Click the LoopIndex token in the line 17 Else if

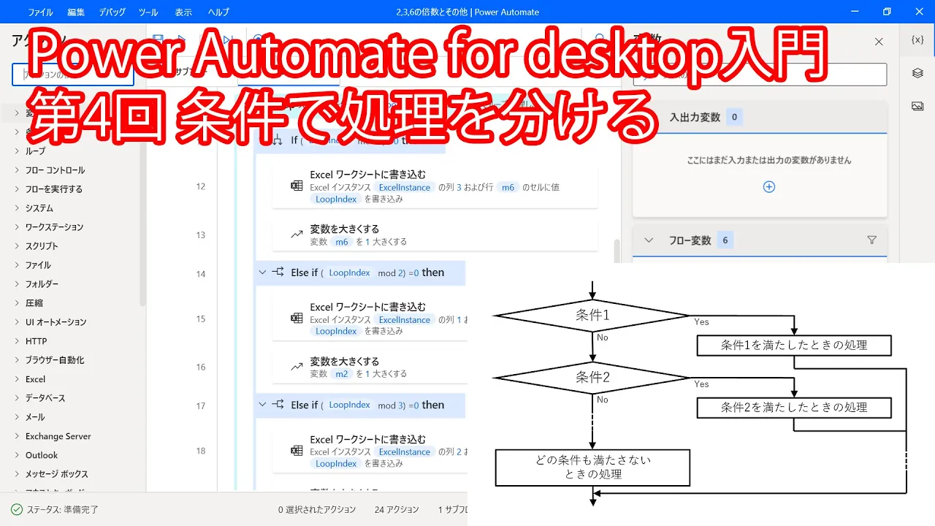[349, 405]
